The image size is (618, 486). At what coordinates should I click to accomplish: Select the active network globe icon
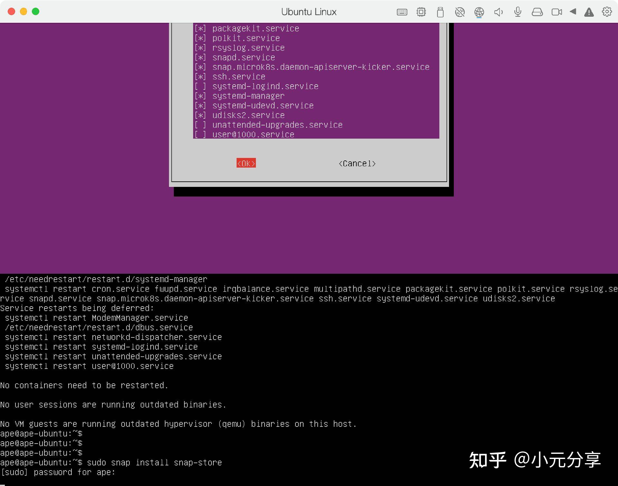[479, 12]
